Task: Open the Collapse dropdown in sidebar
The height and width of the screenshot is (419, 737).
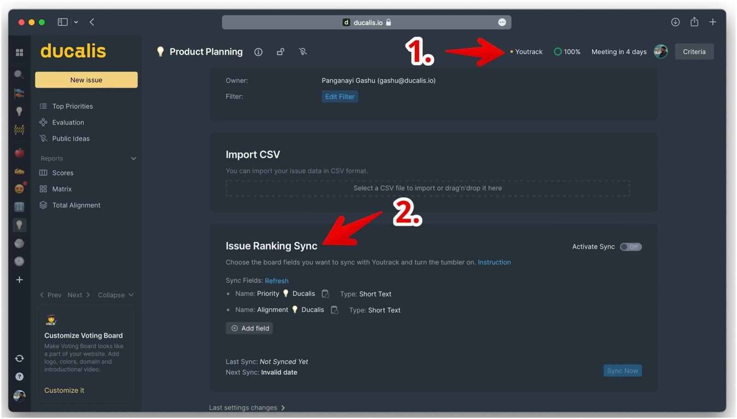Action: pos(116,295)
